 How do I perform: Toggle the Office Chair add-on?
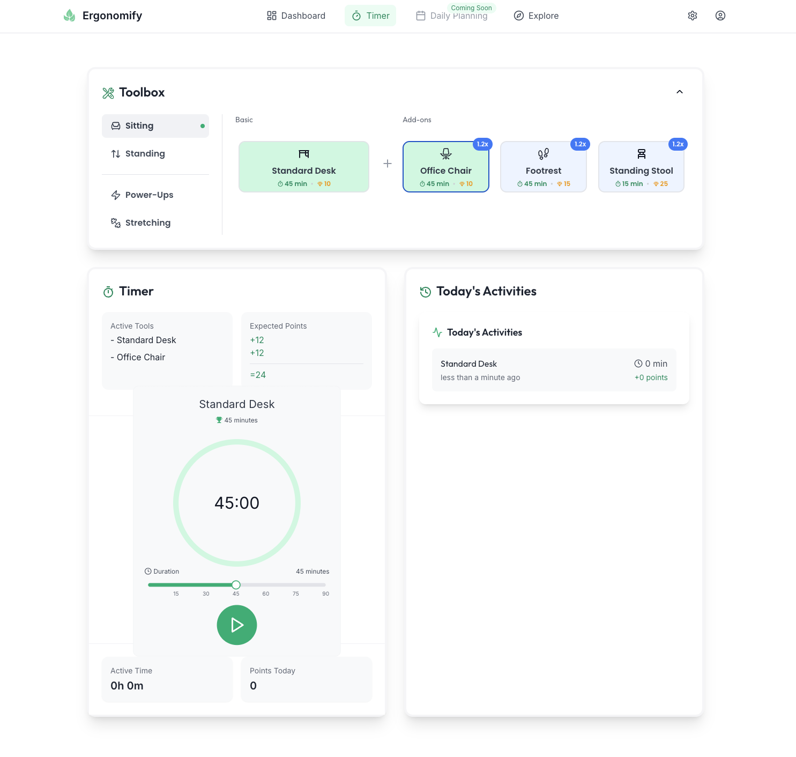445,167
